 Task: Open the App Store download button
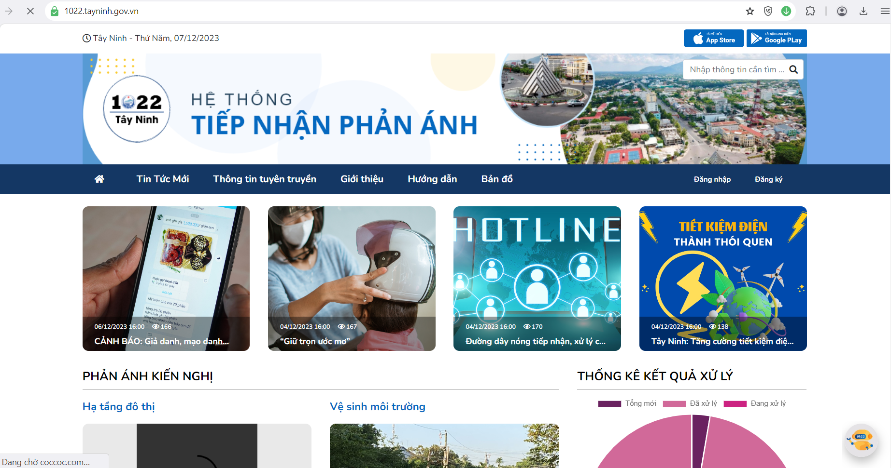(x=714, y=38)
